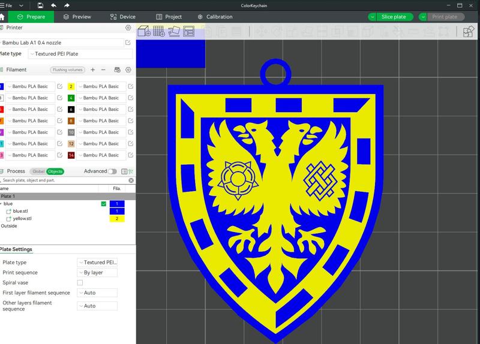Image resolution: width=480 pixels, height=344 pixels.
Task: Redo with the right arrow icon
Action: point(67,5)
